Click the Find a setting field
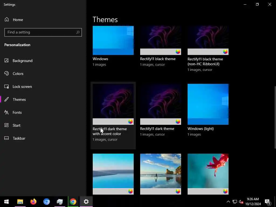 43,32
